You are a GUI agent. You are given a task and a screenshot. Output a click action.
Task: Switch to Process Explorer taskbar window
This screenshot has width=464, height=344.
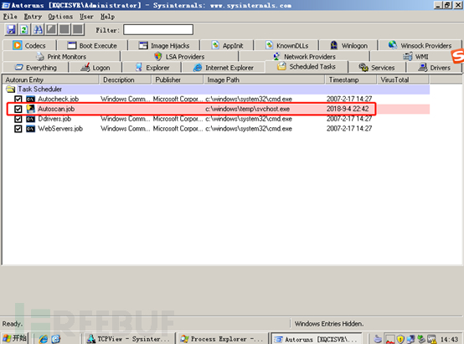pos(222,339)
